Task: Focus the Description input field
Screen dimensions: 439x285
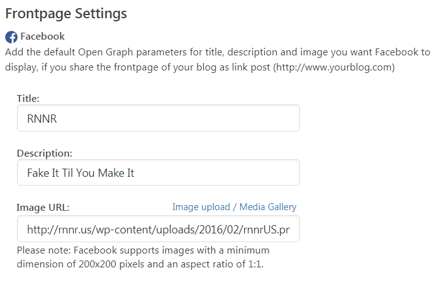Action: 158,172
